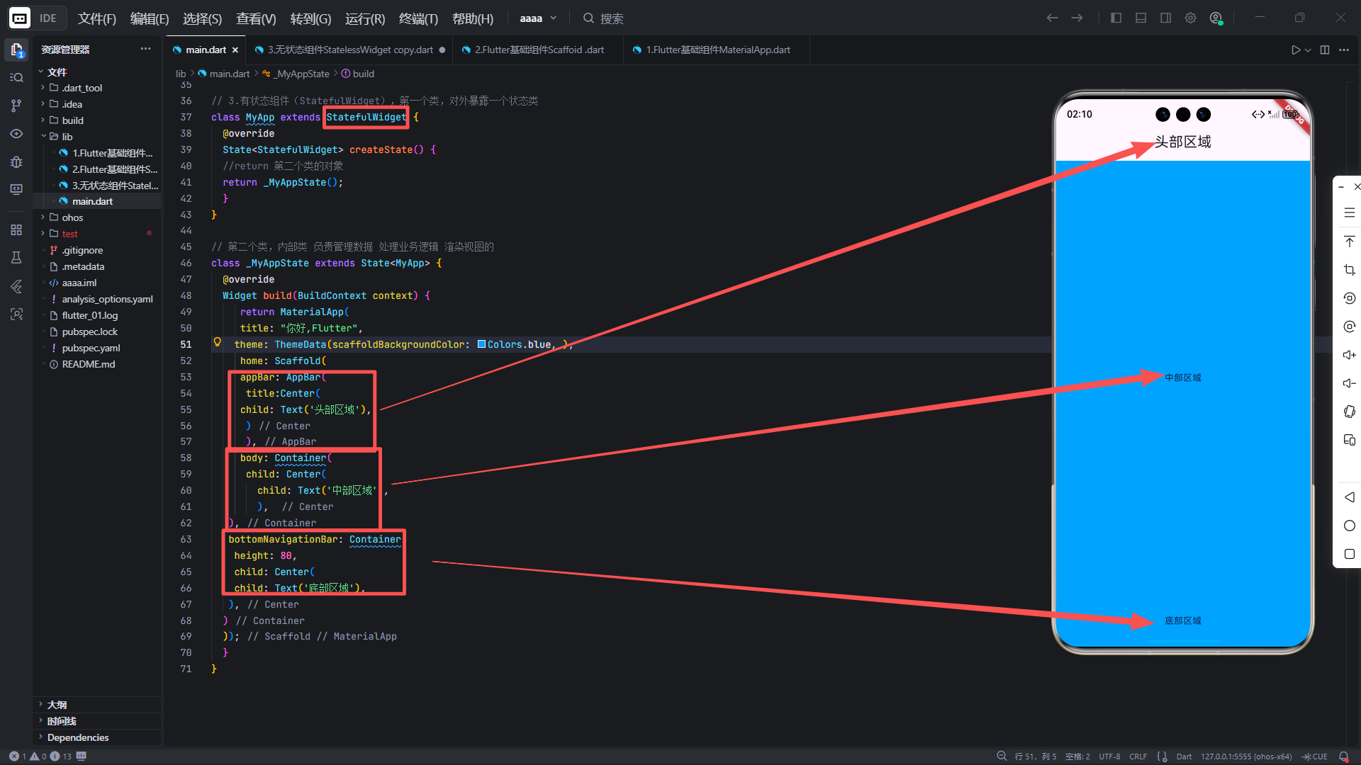Open the settings gear in title bar
The image size is (1361, 765).
click(x=1190, y=18)
